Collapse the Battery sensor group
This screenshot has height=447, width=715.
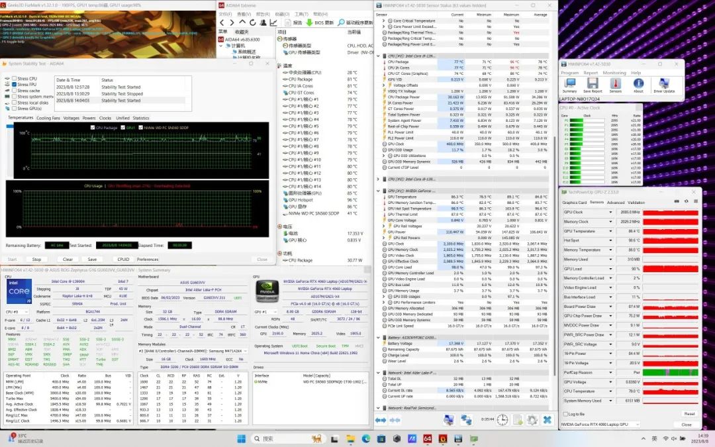point(379,338)
